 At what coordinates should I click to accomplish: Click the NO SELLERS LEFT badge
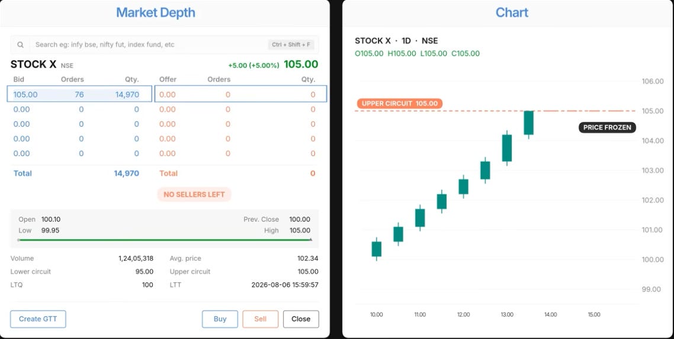pyautogui.click(x=194, y=195)
